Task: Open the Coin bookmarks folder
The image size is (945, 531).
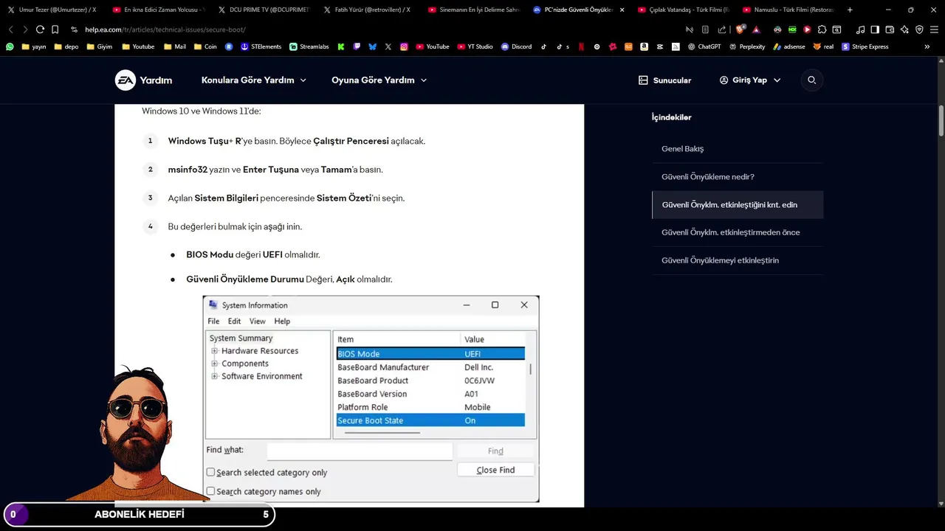Action: pyautogui.click(x=205, y=46)
